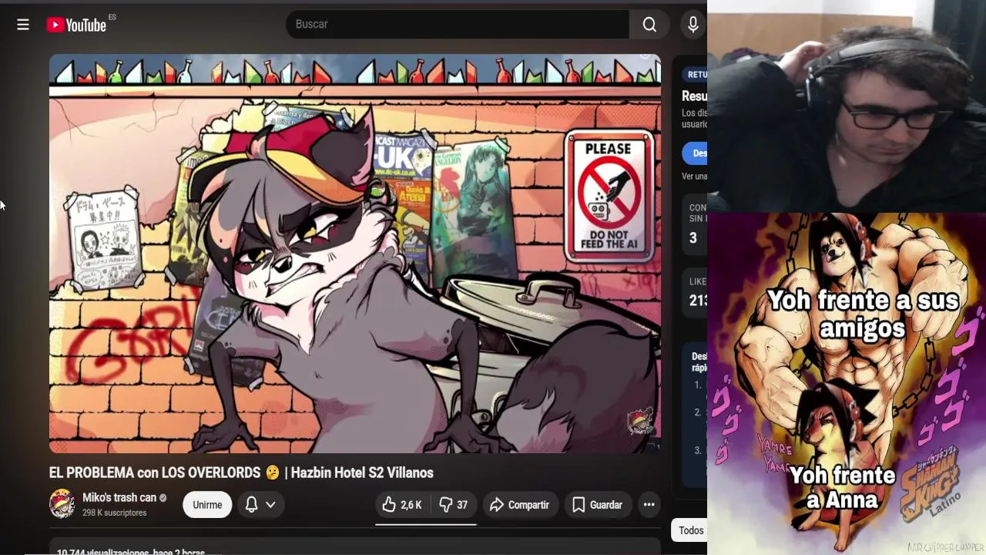Image resolution: width=986 pixels, height=555 pixels.
Task: Click the magnifier search button
Action: pos(649,25)
